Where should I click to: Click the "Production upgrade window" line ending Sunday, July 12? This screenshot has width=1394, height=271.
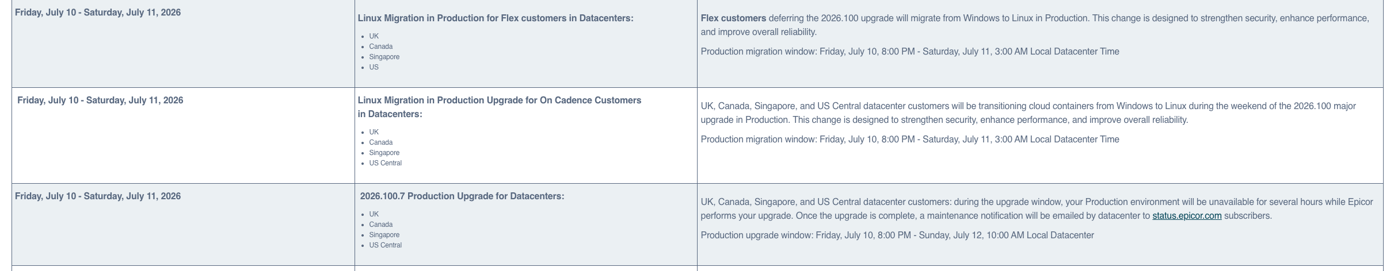click(897, 235)
